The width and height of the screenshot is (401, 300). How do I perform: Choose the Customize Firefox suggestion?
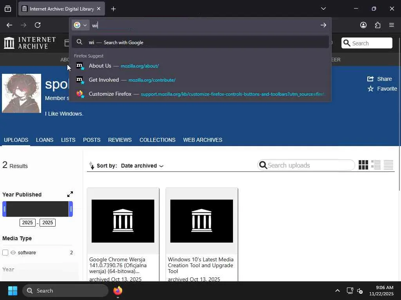tap(200, 94)
